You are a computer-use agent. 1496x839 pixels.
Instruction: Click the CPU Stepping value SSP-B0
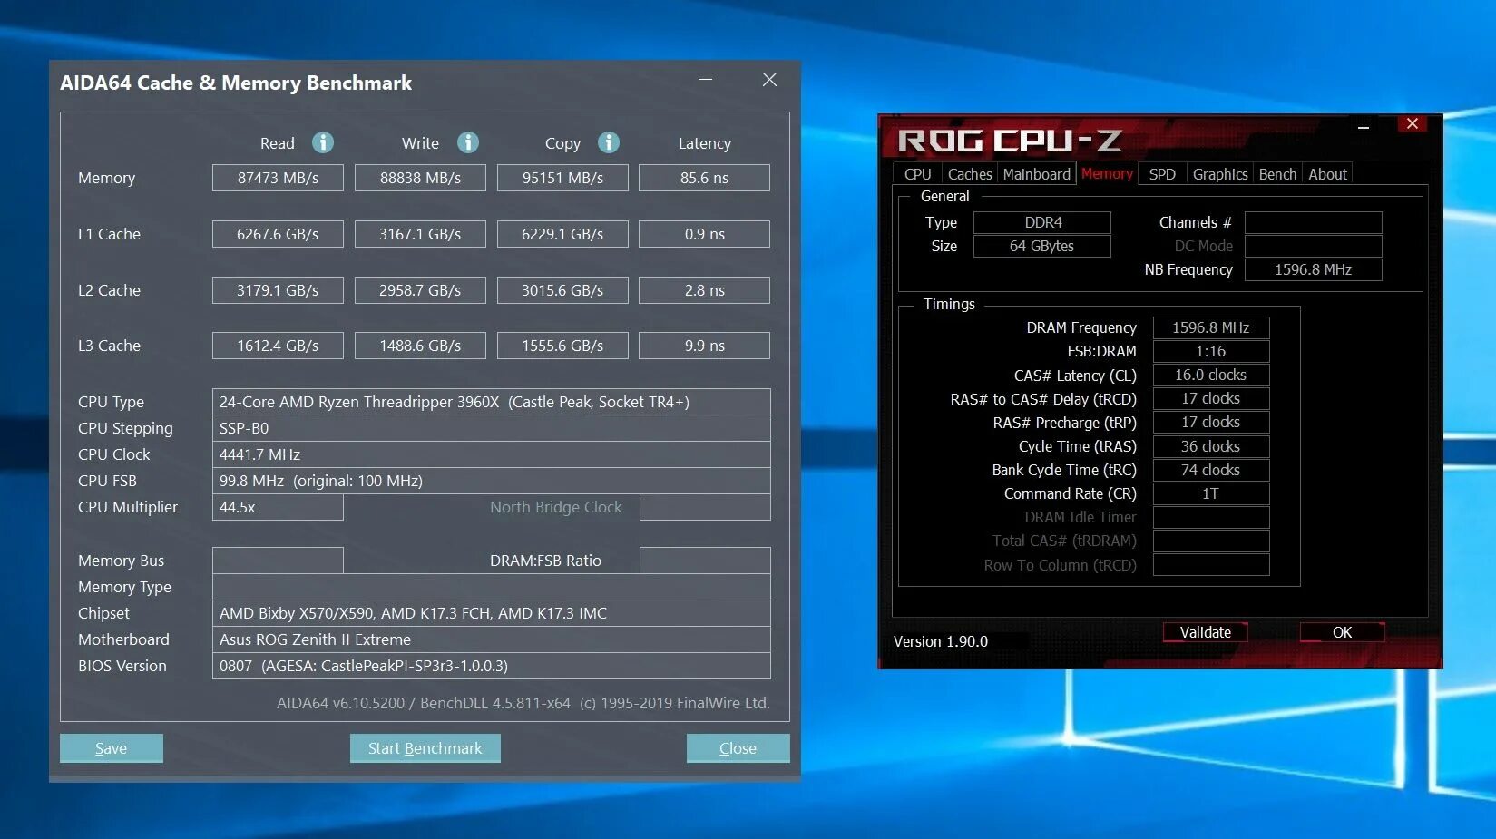point(491,428)
